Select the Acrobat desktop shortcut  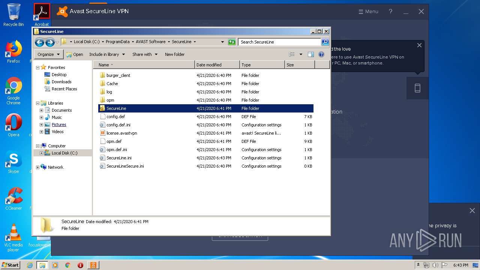click(42, 15)
